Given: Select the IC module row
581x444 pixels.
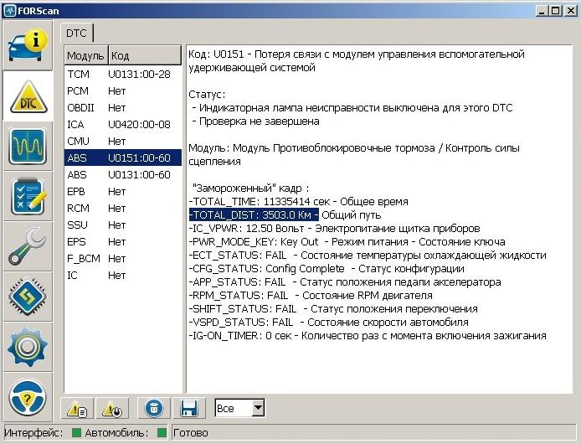Looking at the screenshot, I should point(123,276).
